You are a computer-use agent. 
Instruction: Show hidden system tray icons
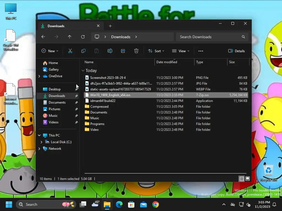224,204
